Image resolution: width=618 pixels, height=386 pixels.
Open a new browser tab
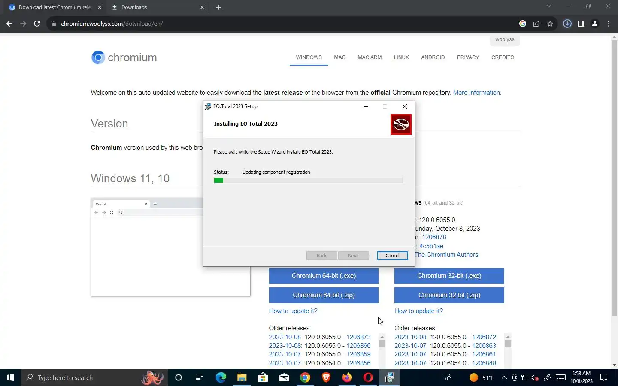[218, 7]
